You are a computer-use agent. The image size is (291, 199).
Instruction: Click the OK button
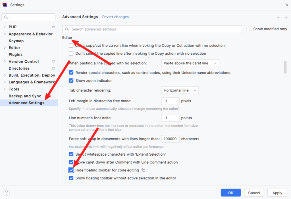pyautogui.click(x=231, y=193)
